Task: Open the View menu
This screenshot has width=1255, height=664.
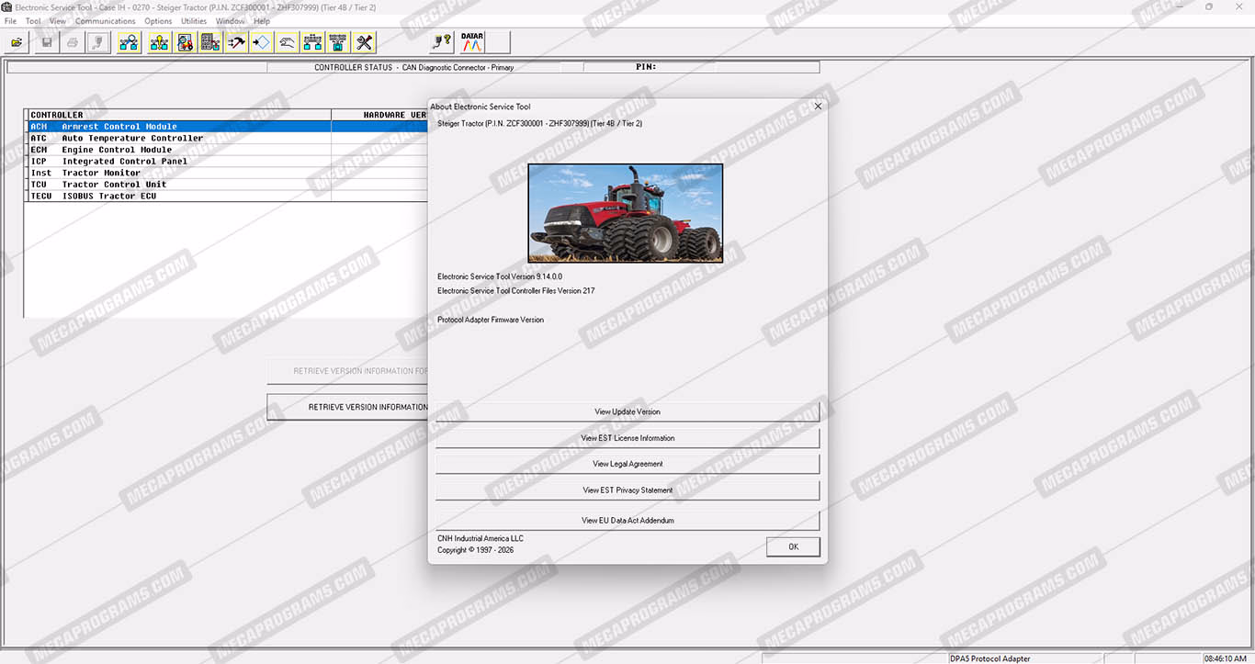Action: (x=58, y=21)
